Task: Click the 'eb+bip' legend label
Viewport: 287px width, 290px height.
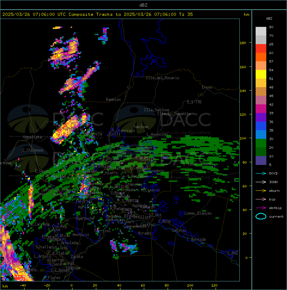Action: [x=275, y=208]
